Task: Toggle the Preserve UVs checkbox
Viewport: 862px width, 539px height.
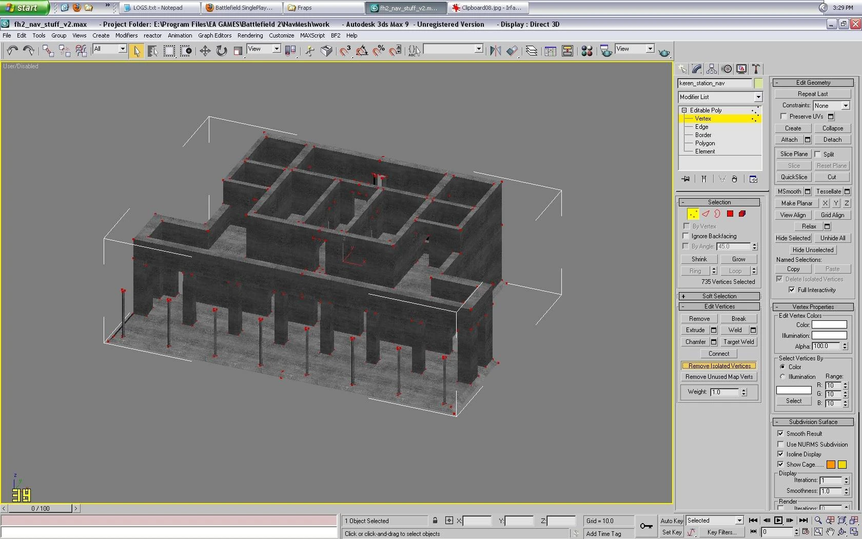Action: coord(783,117)
